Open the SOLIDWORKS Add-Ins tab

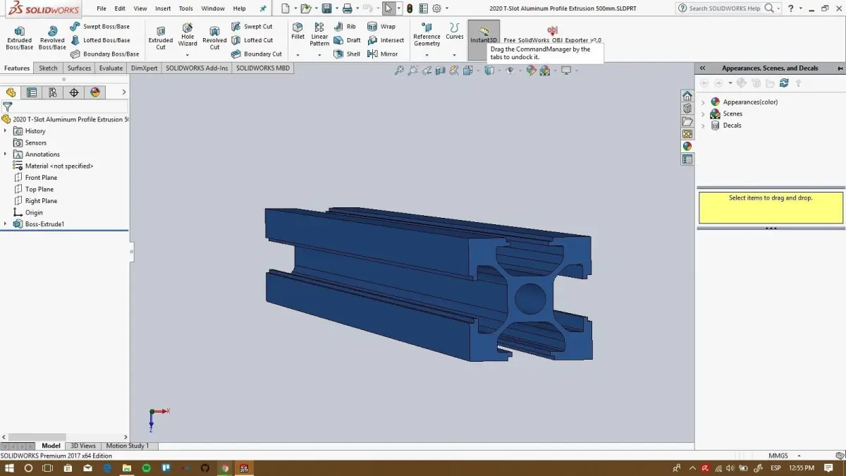click(x=197, y=68)
